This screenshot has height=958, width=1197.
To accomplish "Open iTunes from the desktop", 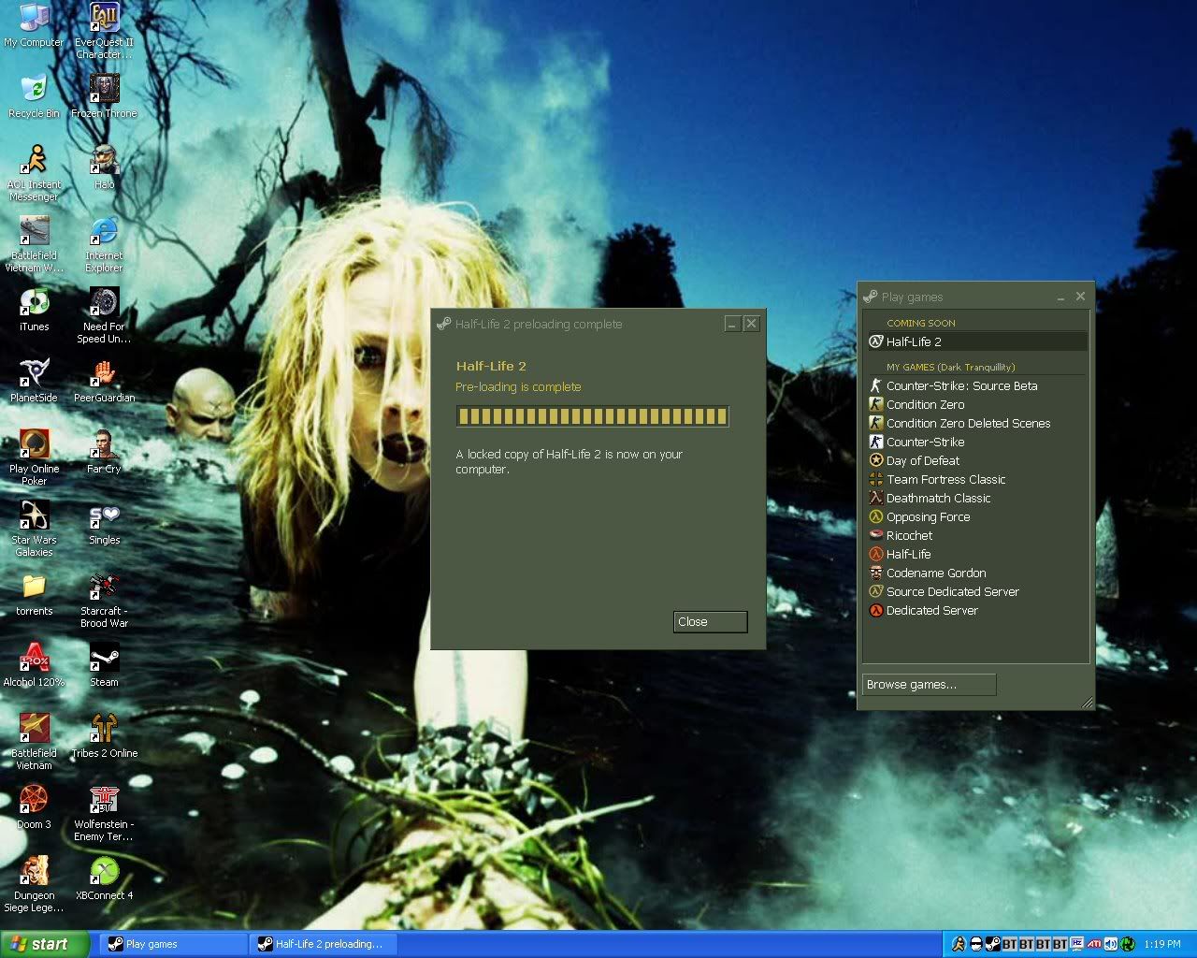I will click(34, 310).
